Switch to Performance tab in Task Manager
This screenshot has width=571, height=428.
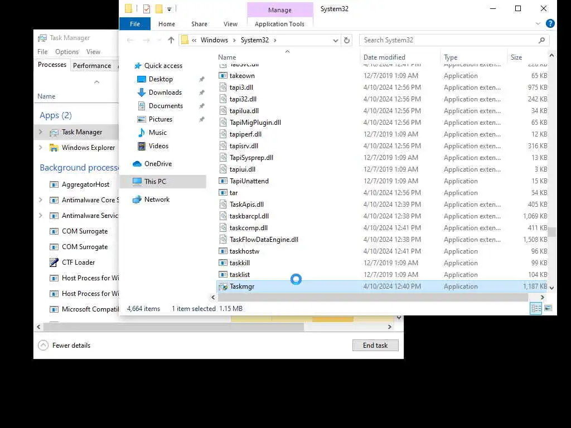[92, 66]
